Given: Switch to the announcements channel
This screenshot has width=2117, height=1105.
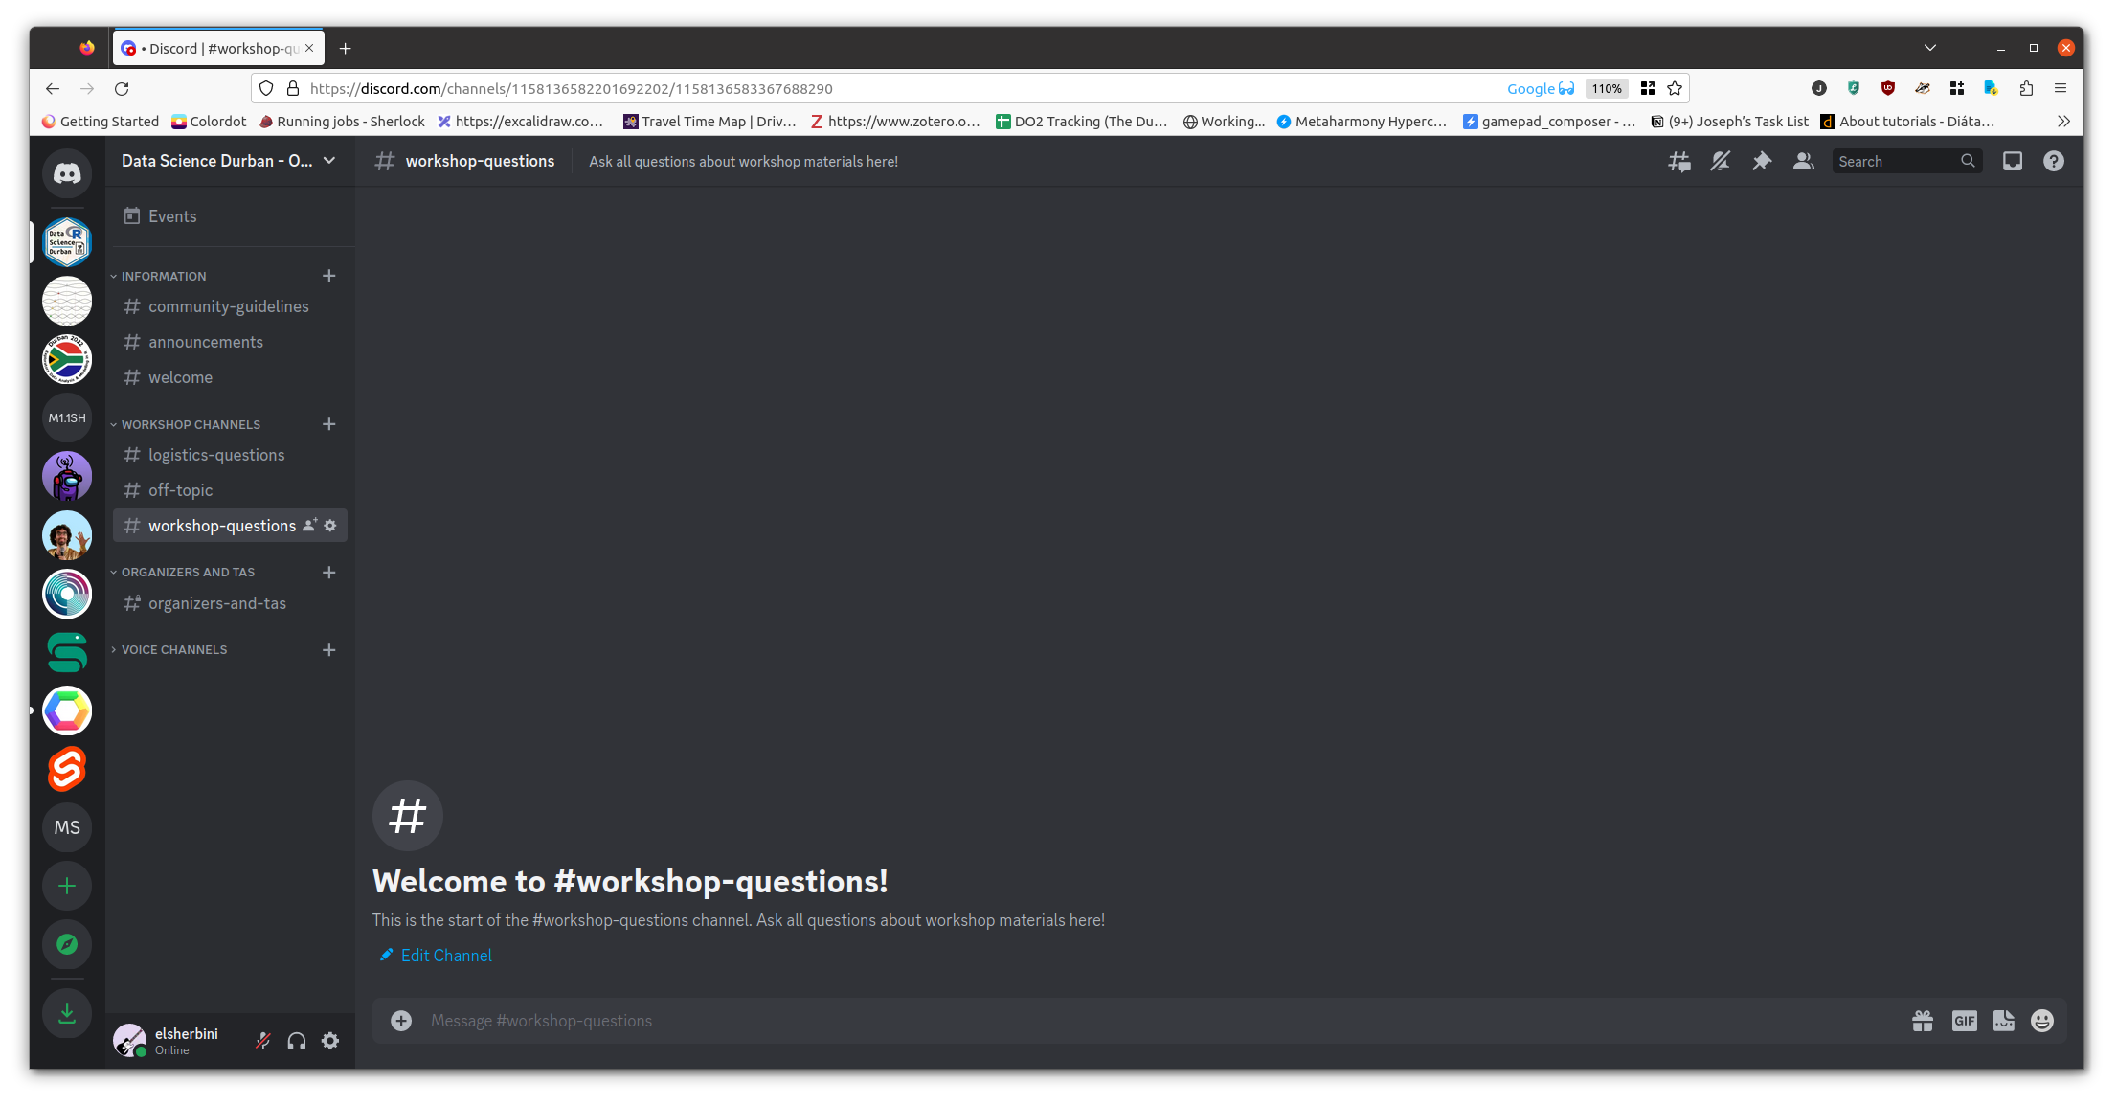Looking at the screenshot, I should coord(206,342).
